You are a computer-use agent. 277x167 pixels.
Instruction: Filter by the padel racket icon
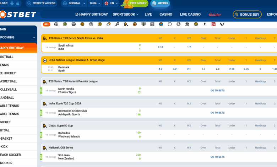tap(117, 24)
